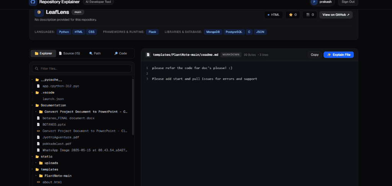The image size is (392, 186).
Task: Click the Explain File button
Action: [x=338, y=54]
